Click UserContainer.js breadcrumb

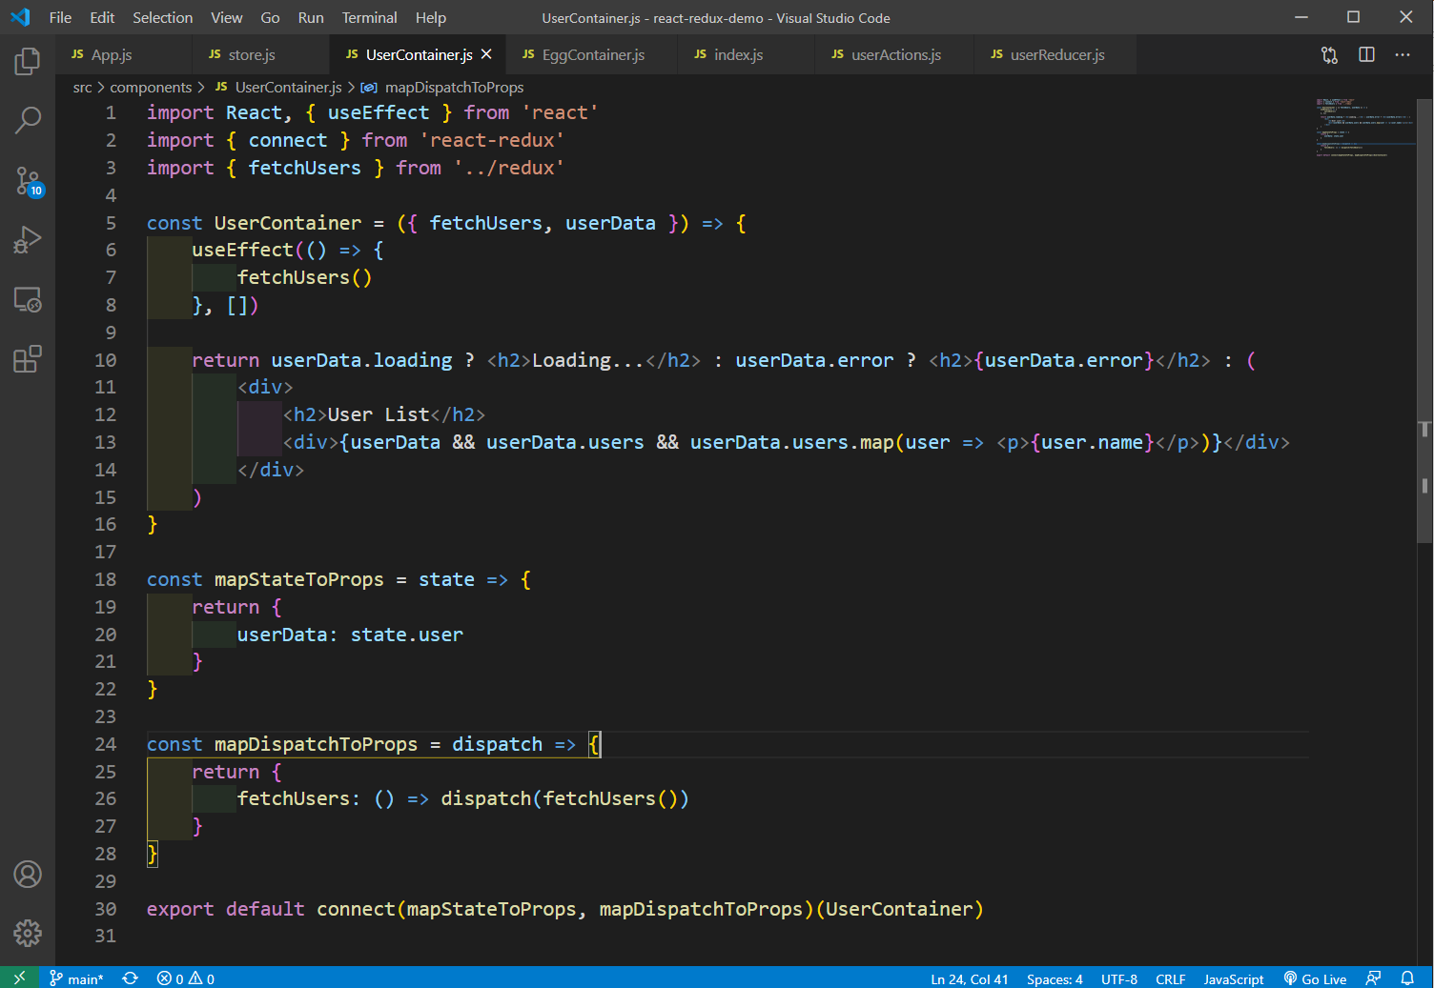(x=277, y=88)
